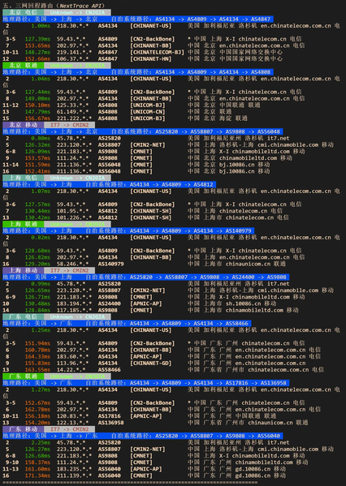Select the '上海 电信' section label

pos(24,178)
